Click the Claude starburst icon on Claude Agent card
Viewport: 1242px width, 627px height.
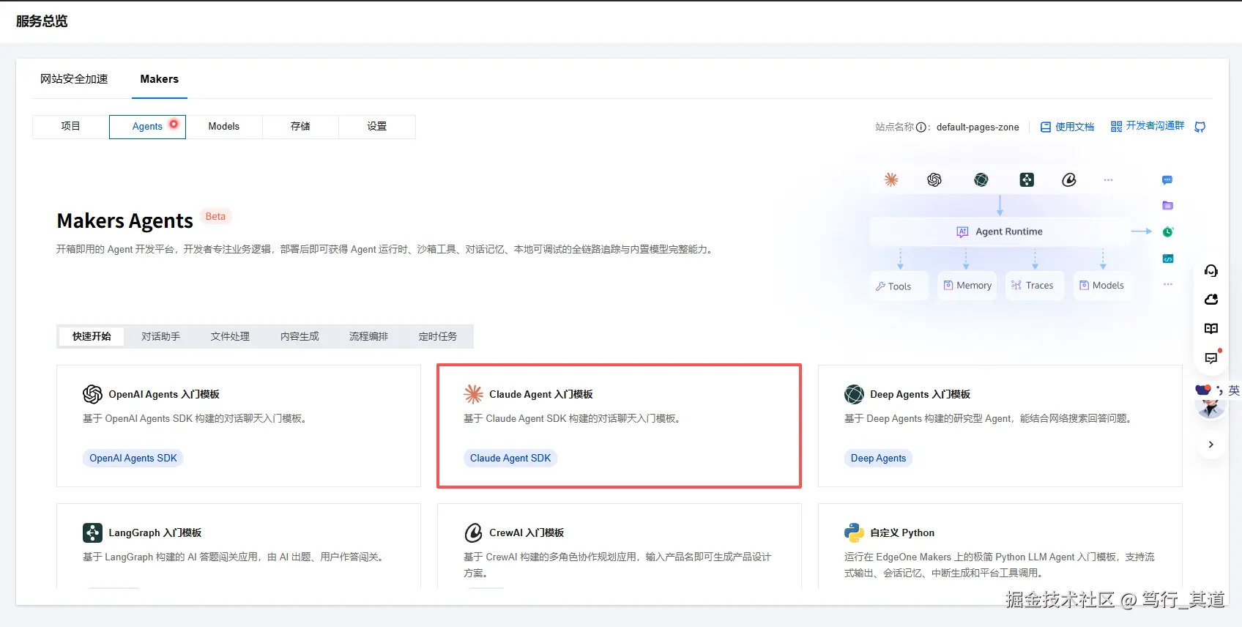[x=473, y=394]
